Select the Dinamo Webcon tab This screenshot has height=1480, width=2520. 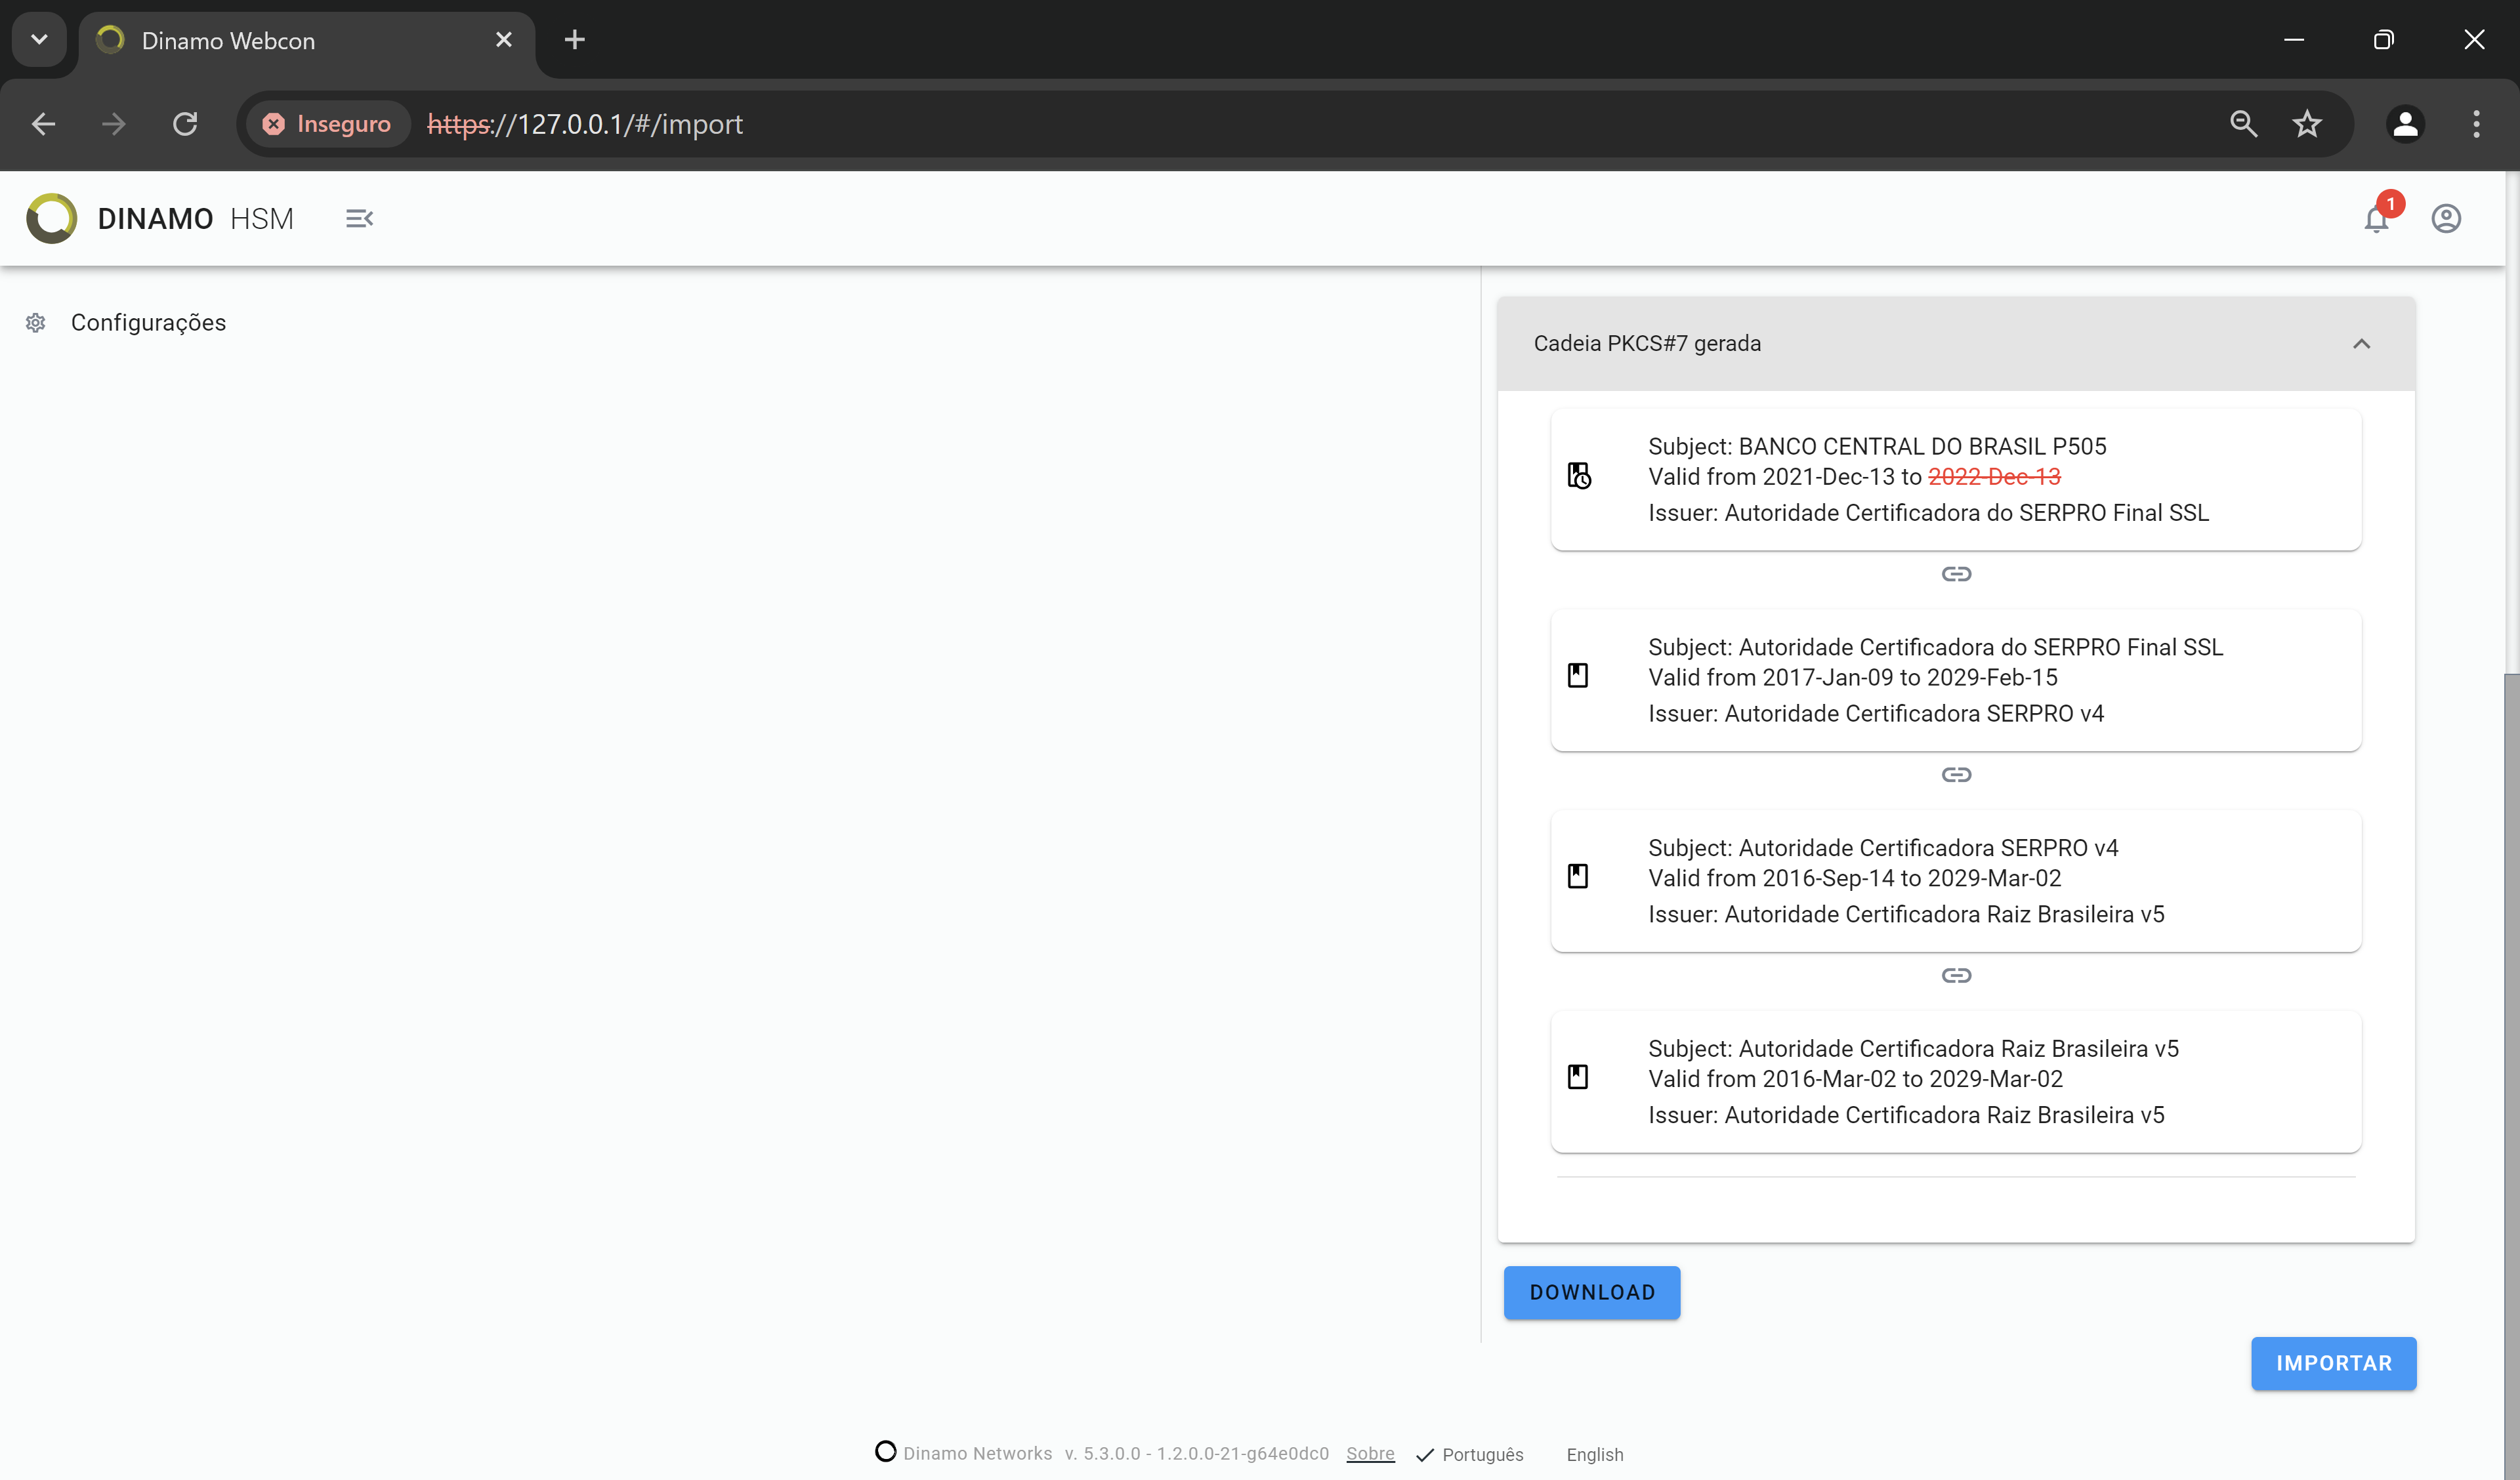[x=307, y=40]
